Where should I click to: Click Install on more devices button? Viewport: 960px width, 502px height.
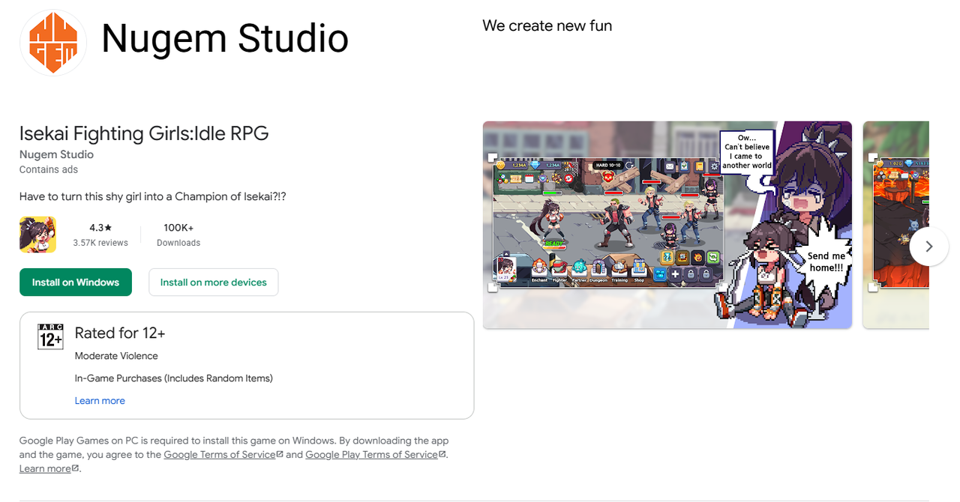(x=214, y=282)
